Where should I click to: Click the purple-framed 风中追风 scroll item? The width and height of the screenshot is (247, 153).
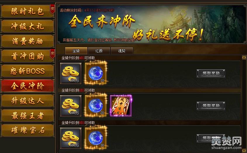[x=121, y=106]
